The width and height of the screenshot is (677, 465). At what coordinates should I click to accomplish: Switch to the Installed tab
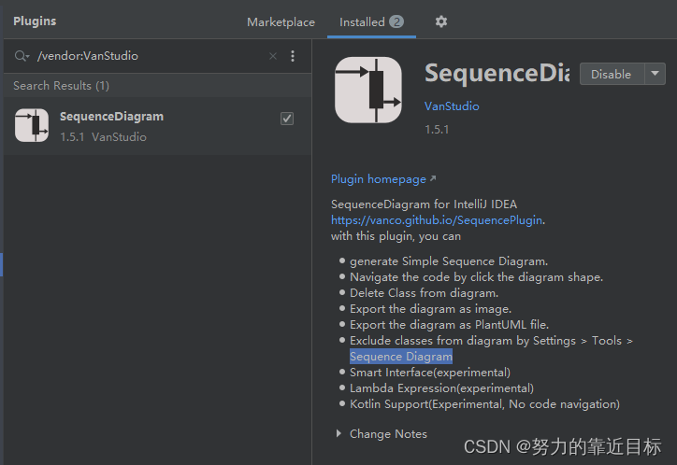click(371, 22)
